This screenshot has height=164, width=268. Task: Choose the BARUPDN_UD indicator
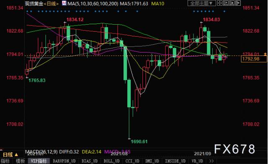(64, 161)
